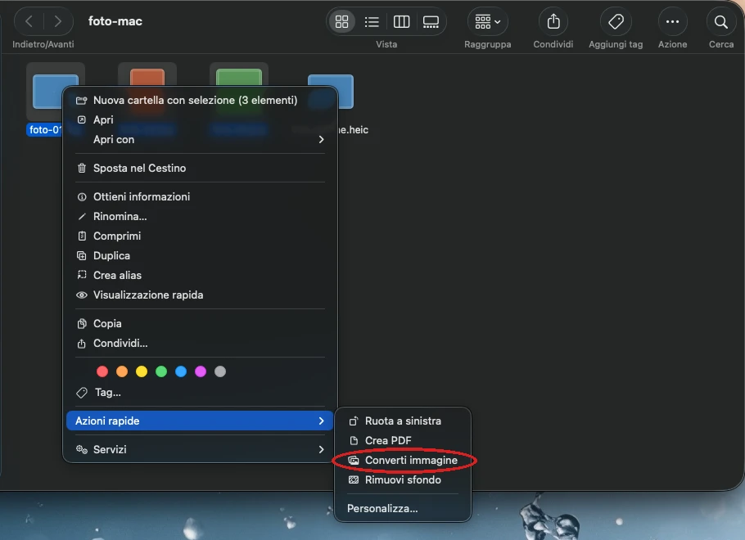745x540 pixels.
Task: Open the Tag... option
Action: coord(200,392)
